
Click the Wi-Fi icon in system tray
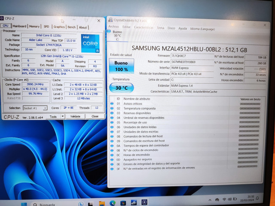click(x=224, y=199)
